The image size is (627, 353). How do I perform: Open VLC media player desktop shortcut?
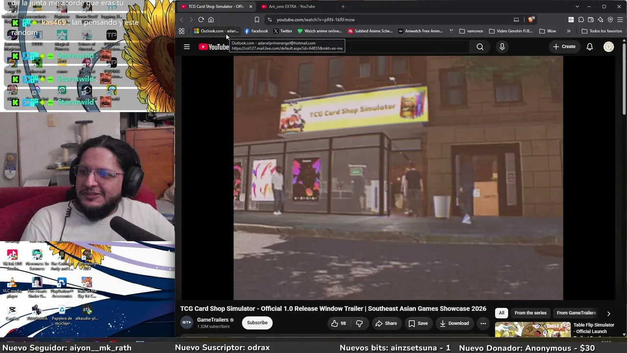[x=12, y=287]
